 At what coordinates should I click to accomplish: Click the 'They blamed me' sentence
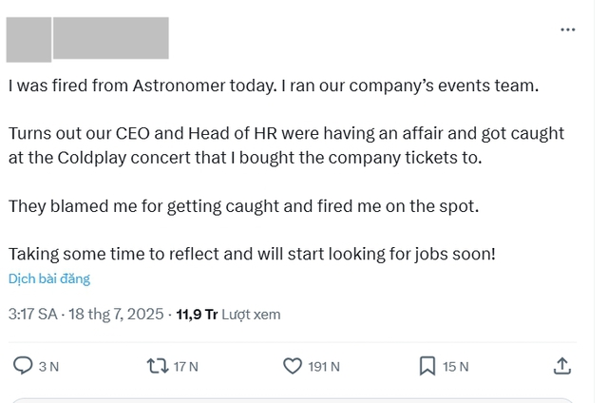click(x=243, y=206)
